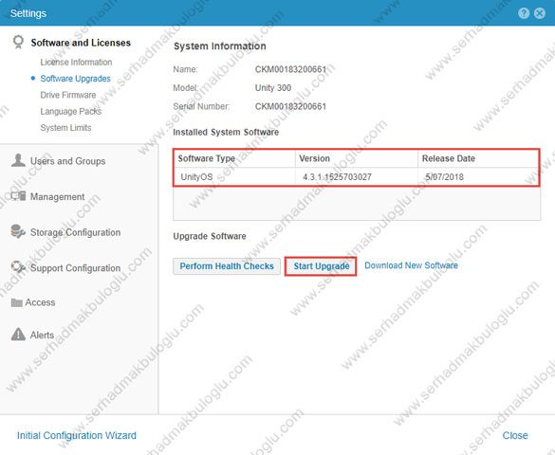Follow the Download New Software link

(x=411, y=265)
